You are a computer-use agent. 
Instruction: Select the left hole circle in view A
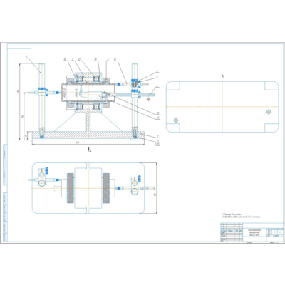click(x=176, y=120)
